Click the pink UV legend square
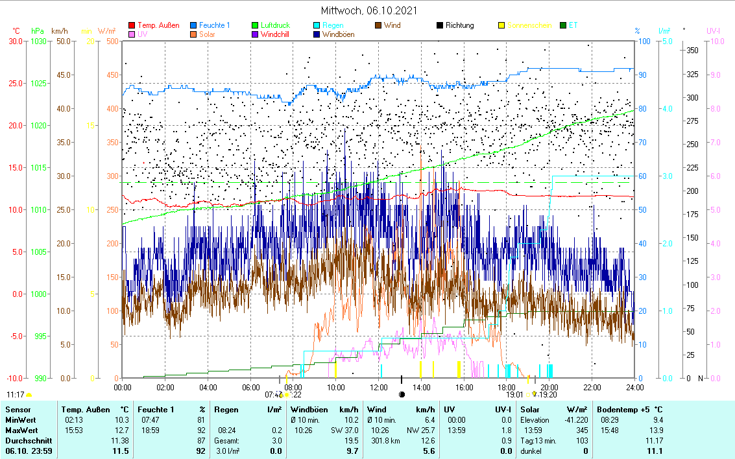 pyautogui.click(x=132, y=34)
